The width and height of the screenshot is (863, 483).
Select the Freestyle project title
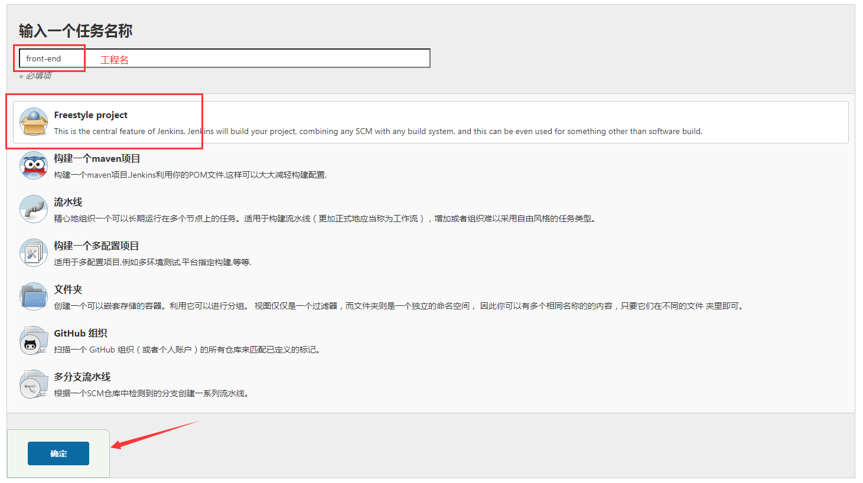click(x=90, y=115)
